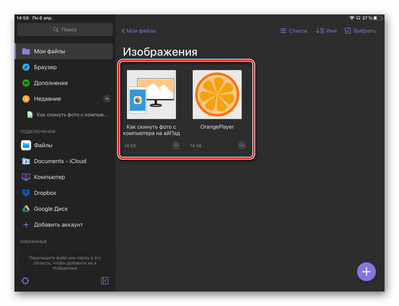The image size is (399, 306).
Task: Open Компьютер connection
Action: (49, 177)
